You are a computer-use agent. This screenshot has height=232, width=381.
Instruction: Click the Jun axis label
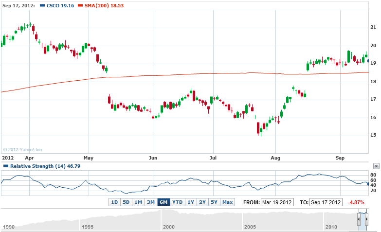pyautogui.click(x=153, y=158)
